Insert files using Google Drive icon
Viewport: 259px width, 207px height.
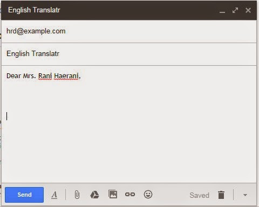point(94,195)
